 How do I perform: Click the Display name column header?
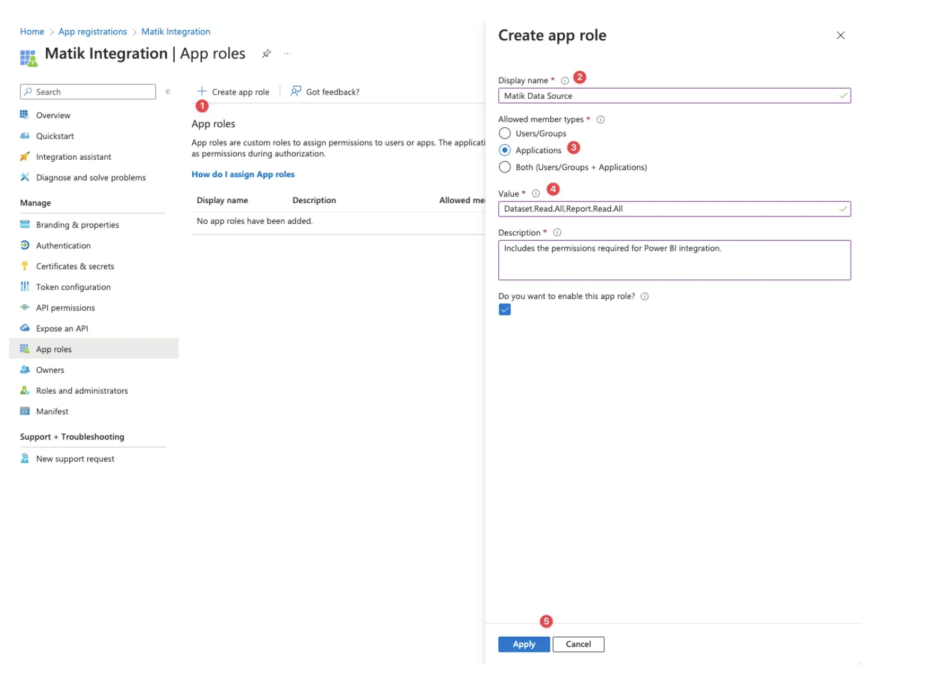222,200
